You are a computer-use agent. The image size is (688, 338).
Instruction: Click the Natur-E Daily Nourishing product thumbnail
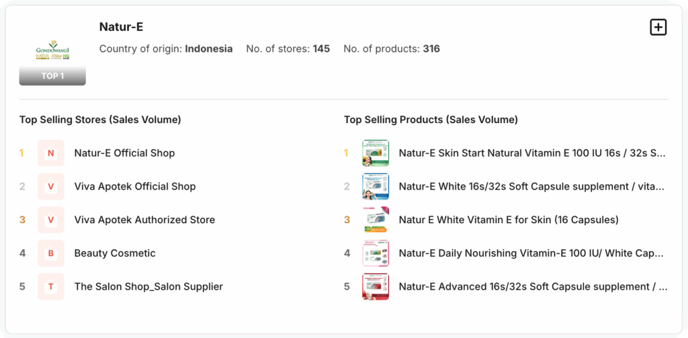pyautogui.click(x=376, y=253)
